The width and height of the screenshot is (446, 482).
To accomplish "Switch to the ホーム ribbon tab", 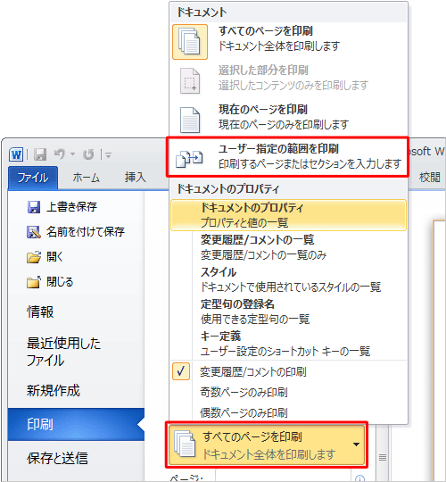I will (87, 178).
